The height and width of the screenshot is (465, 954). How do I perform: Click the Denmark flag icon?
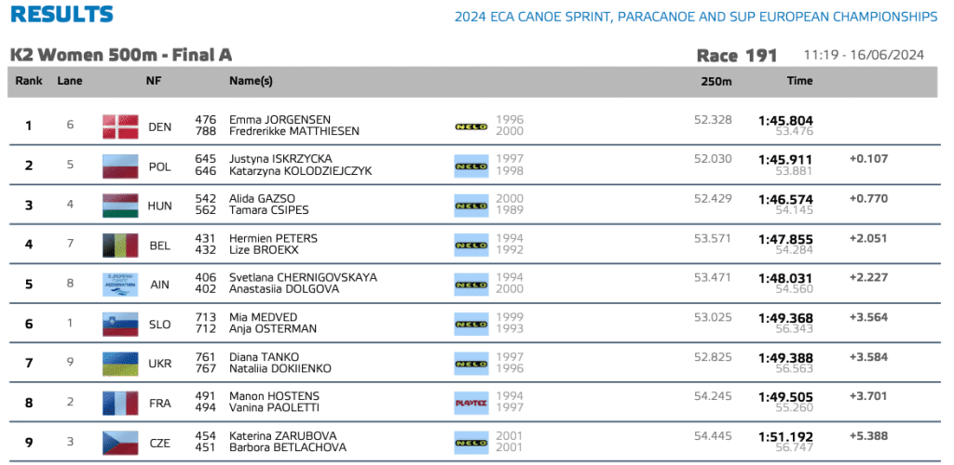coord(120,126)
